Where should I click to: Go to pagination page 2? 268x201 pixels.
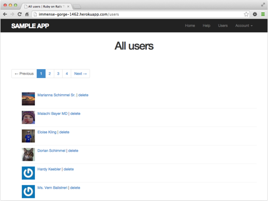[50, 73]
